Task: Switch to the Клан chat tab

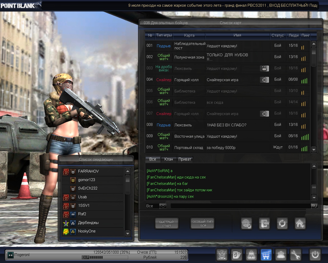Action: click(x=168, y=159)
